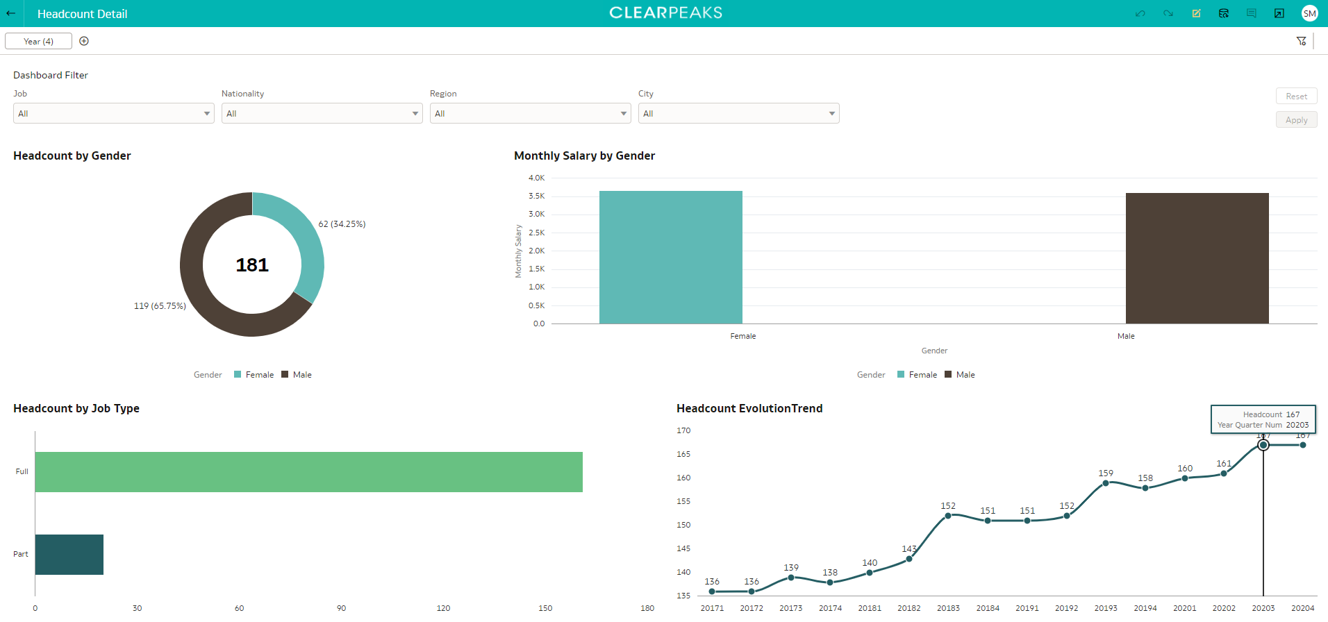The width and height of the screenshot is (1328, 622).
Task: Click the Headcount by Job Type title
Action: click(76, 408)
